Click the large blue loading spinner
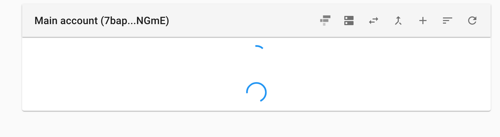Viewport: 500px width, 137px height. [256, 92]
